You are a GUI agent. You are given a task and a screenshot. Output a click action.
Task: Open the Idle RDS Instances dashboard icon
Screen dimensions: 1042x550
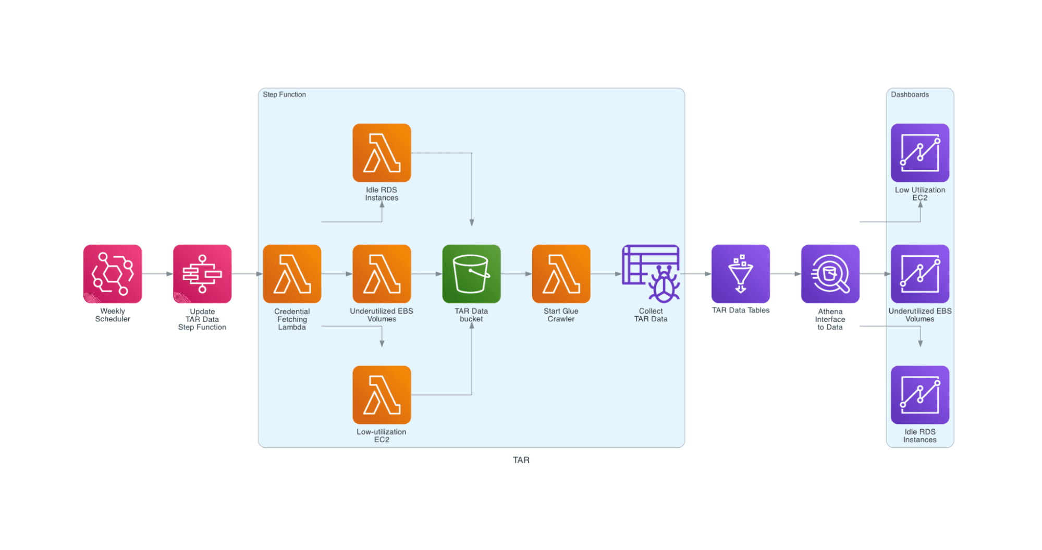920,395
